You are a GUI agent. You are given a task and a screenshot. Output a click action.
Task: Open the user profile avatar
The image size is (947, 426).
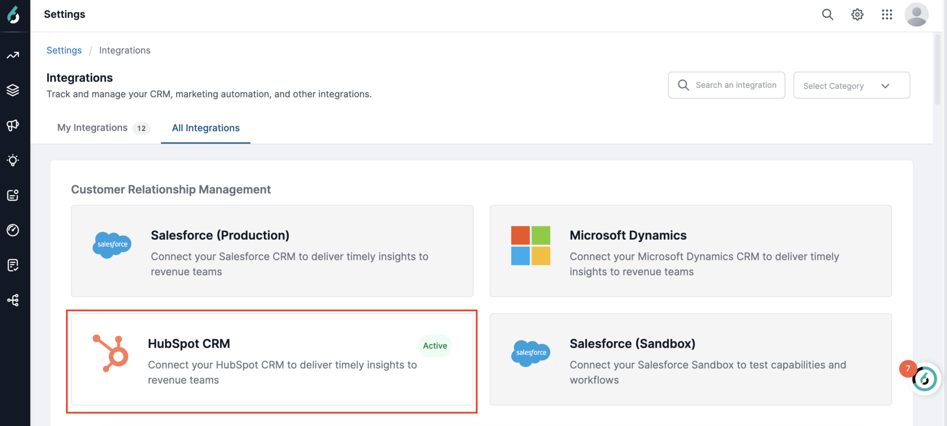click(916, 14)
